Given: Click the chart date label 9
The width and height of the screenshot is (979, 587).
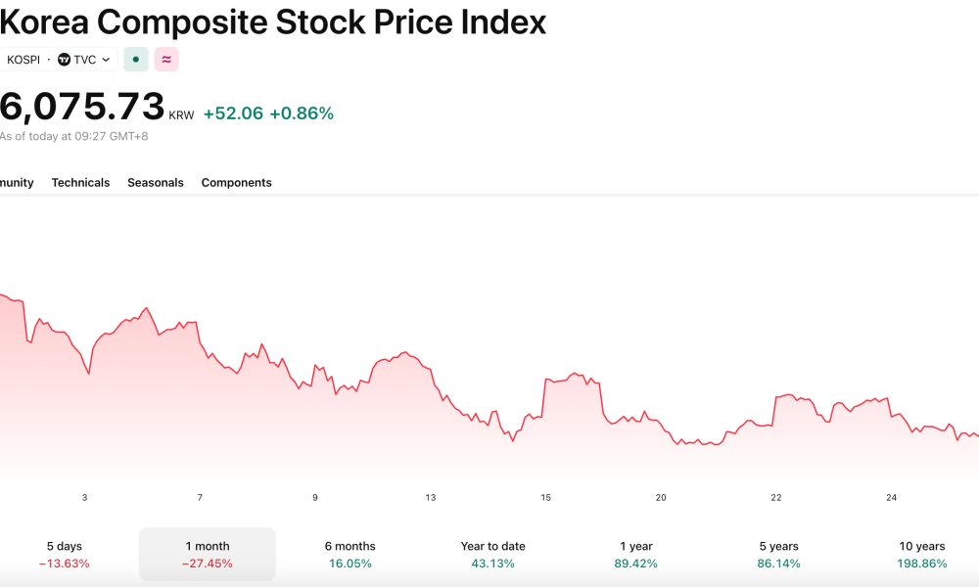Looking at the screenshot, I should (x=315, y=497).
